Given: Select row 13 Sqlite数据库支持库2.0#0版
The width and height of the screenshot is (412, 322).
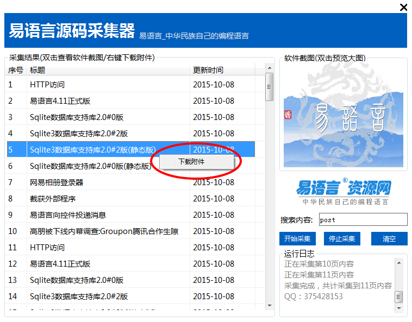Looking at the screenshot, I should 130,280.
